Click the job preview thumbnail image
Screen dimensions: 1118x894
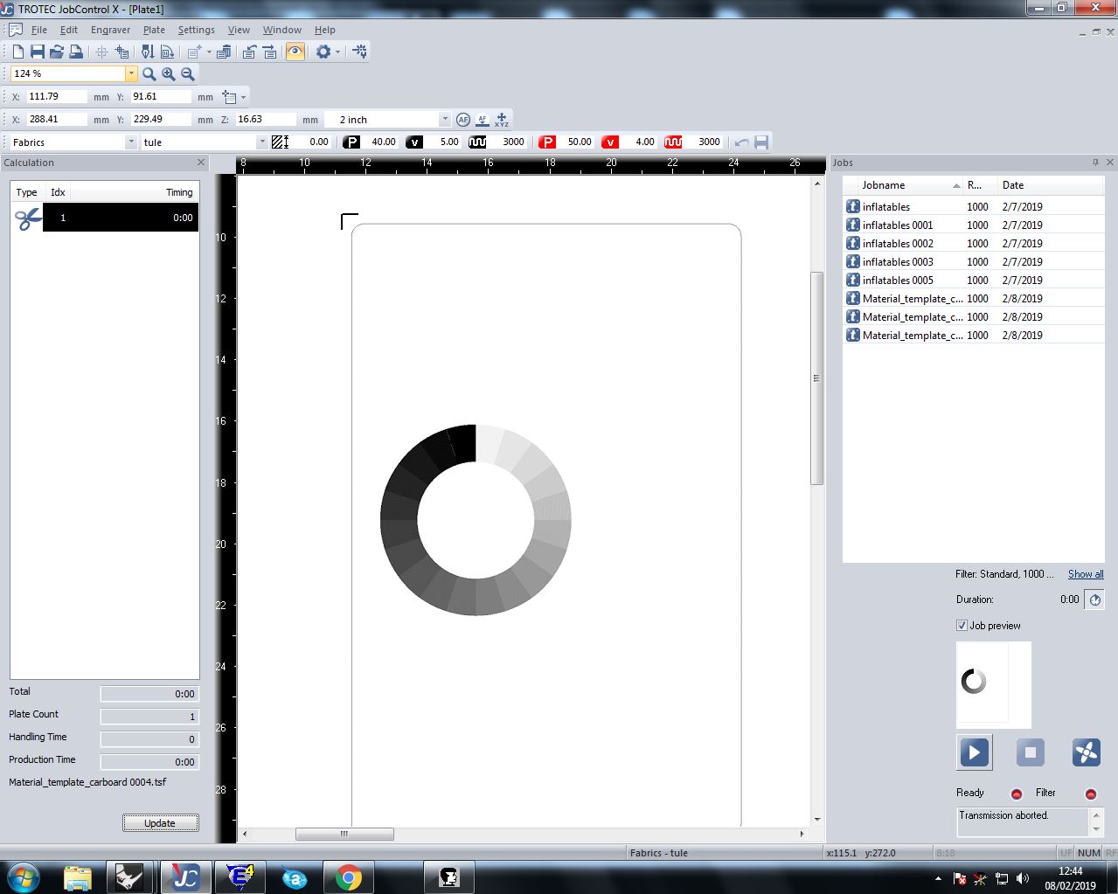coord(994,684)
